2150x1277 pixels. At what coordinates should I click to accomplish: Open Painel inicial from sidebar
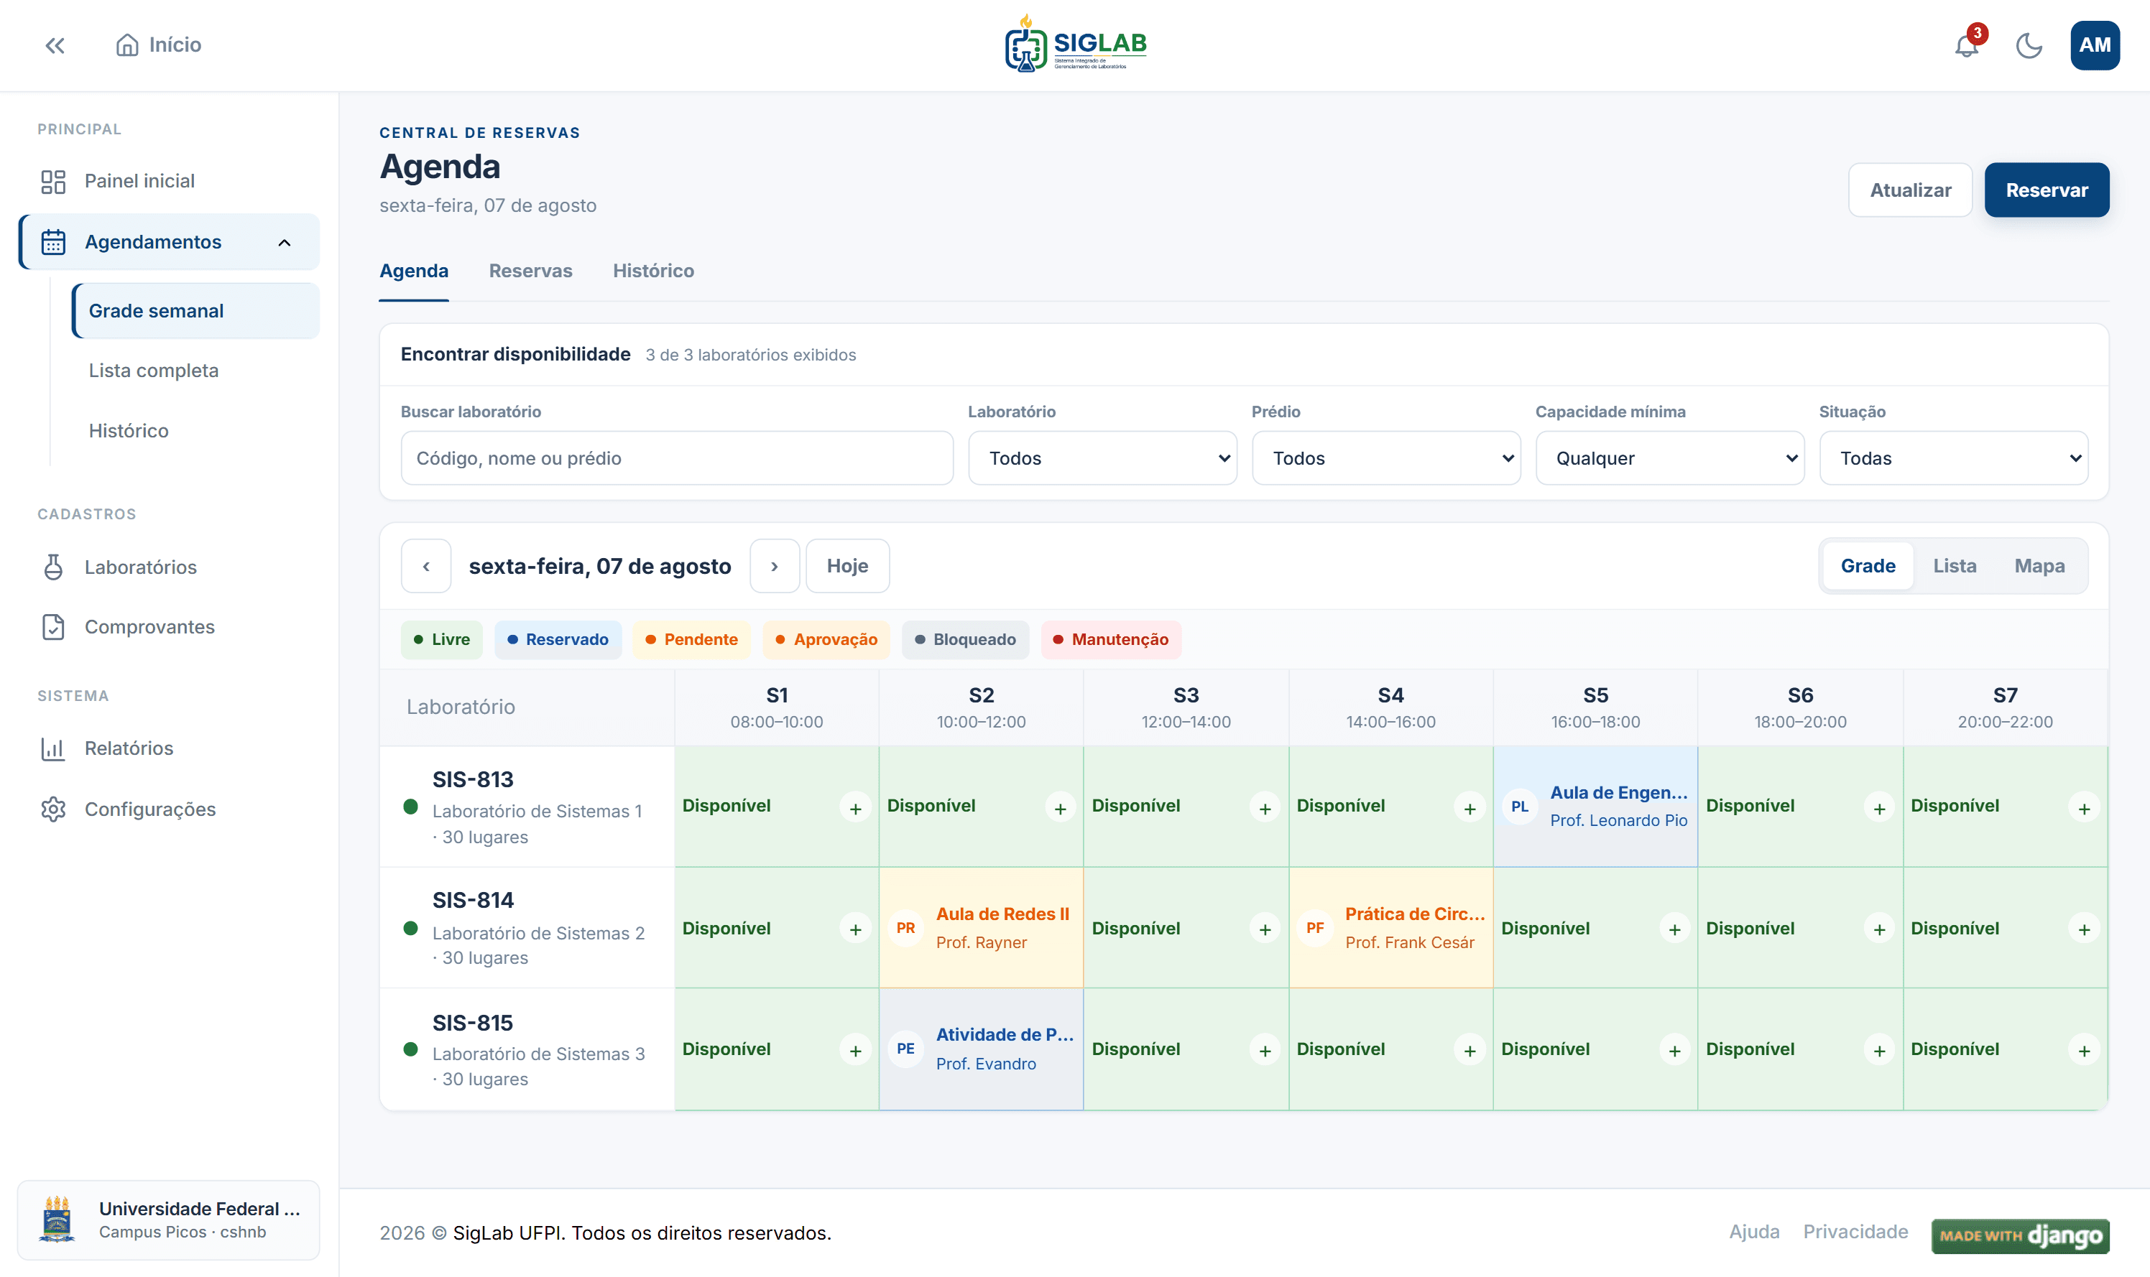coord(169,181)
